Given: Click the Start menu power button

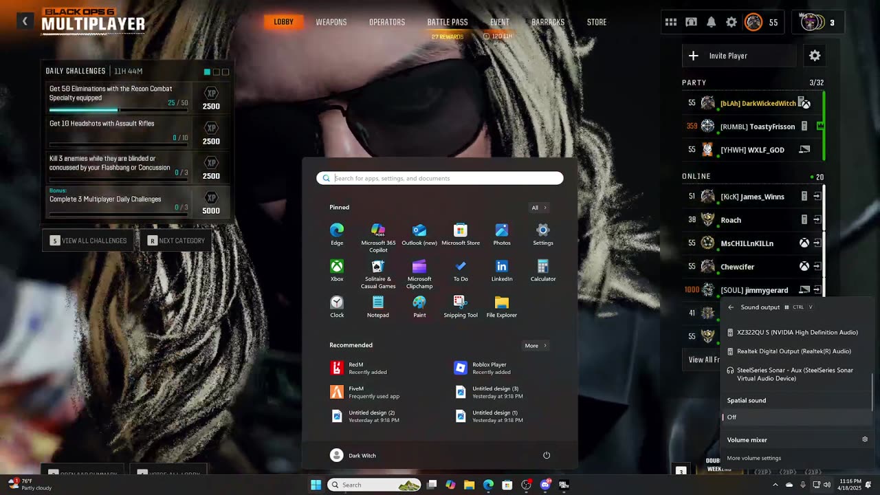Looking at the screenshot, I should click(x=547, y=455).
